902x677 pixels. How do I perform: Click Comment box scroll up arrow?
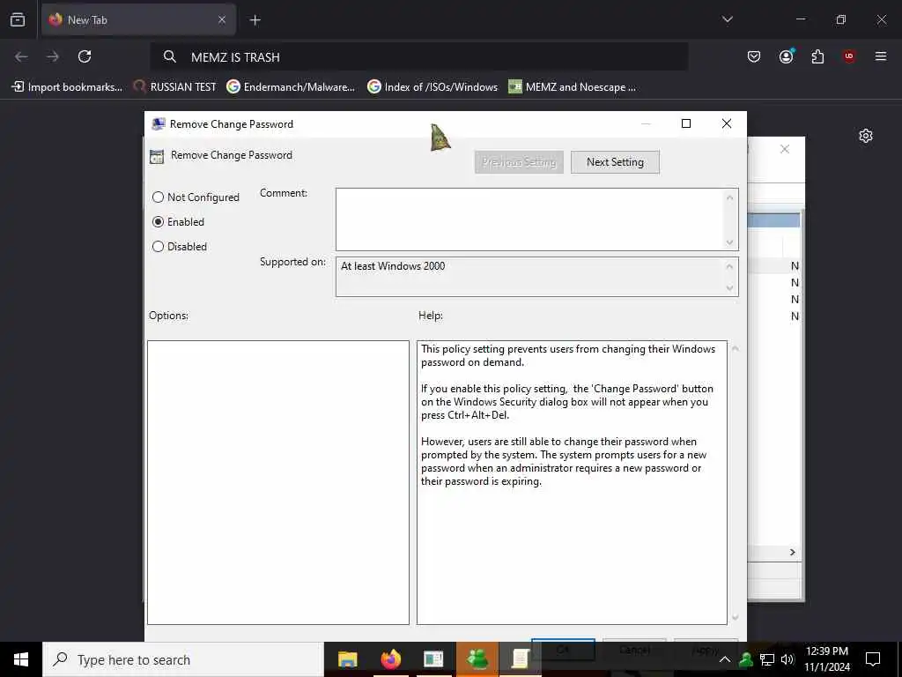(x=730, y=197)
